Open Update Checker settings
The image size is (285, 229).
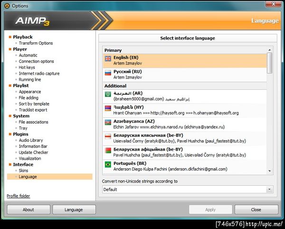click(33, 153)
